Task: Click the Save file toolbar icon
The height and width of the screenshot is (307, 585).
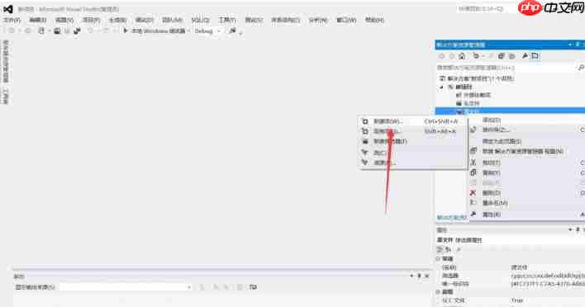Action: 57,31
